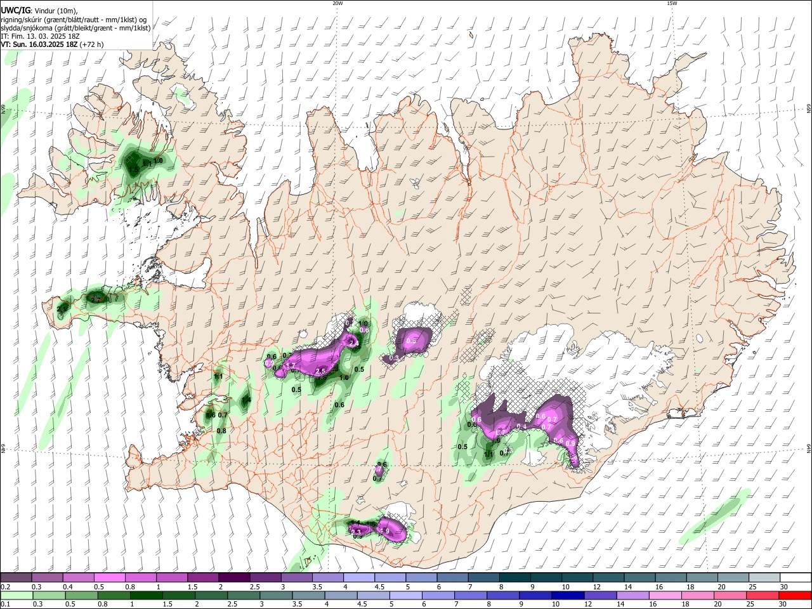Click the white upper-scale swatch after 30

tap(796, 577)
